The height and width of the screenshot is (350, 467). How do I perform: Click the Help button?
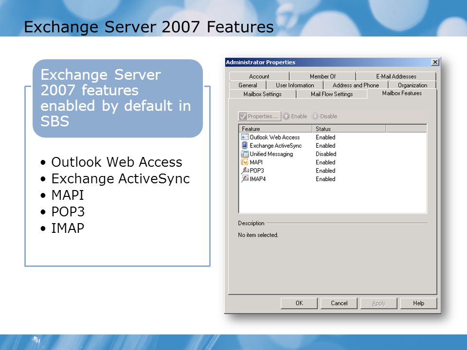(418, 303)
